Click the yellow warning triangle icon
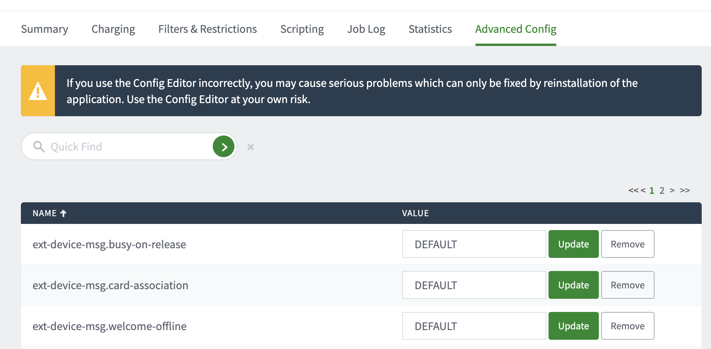 click(x=38, y=91)
